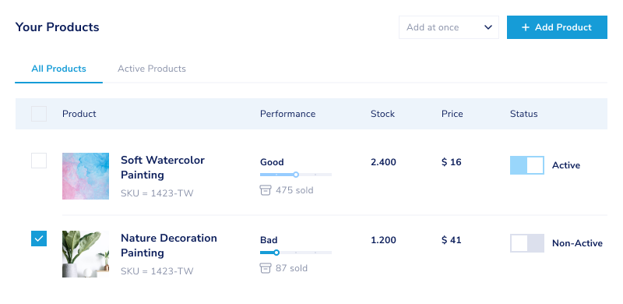623x304 pixels.
Task: Select the All Products tab
Action: point(59,69)
